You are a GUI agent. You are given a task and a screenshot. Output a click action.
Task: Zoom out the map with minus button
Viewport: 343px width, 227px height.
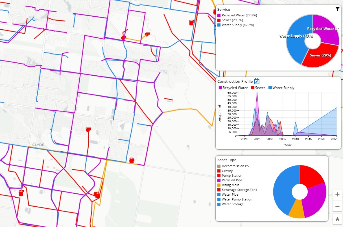[337, 206]
